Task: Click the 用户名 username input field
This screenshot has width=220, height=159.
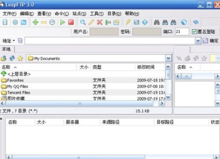Action: [104, 32]
